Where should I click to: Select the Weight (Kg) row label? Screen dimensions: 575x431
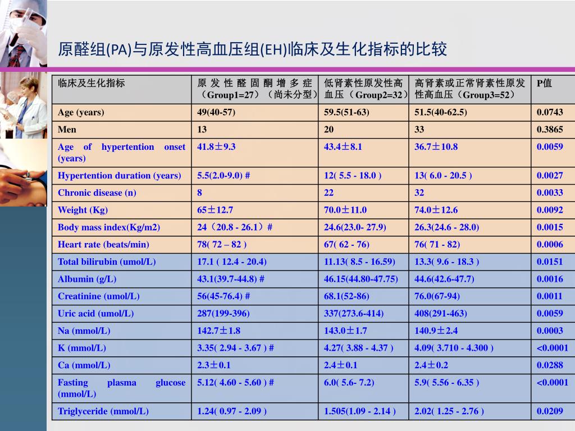pos(83,210)
